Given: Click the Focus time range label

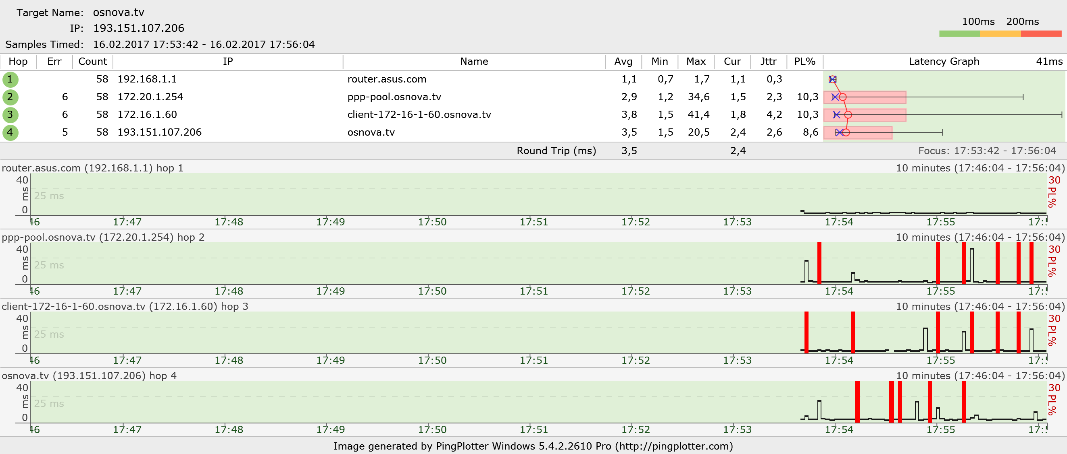Looking at the screenshot, I should [987, 151].
